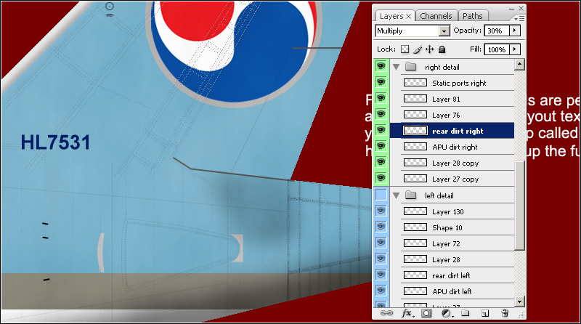Click the Delete layer trash icon

[x=504, y=313]
